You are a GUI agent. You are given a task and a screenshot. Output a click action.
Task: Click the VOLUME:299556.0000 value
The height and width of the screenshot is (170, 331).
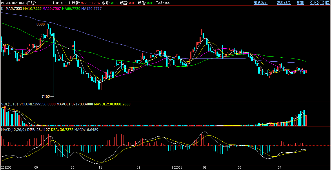click(37, 104)
